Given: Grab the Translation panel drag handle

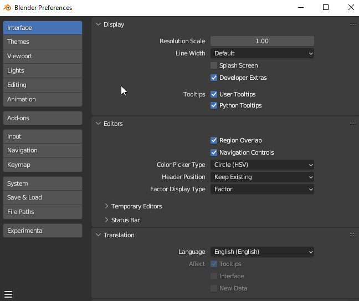Looking at the screenshot, I should coord(352,234).
